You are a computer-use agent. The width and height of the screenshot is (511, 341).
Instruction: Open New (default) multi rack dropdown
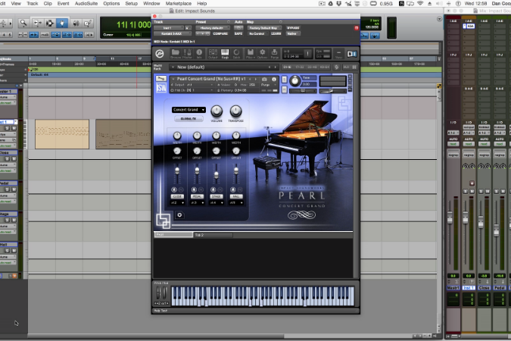(x=223, y=67)
